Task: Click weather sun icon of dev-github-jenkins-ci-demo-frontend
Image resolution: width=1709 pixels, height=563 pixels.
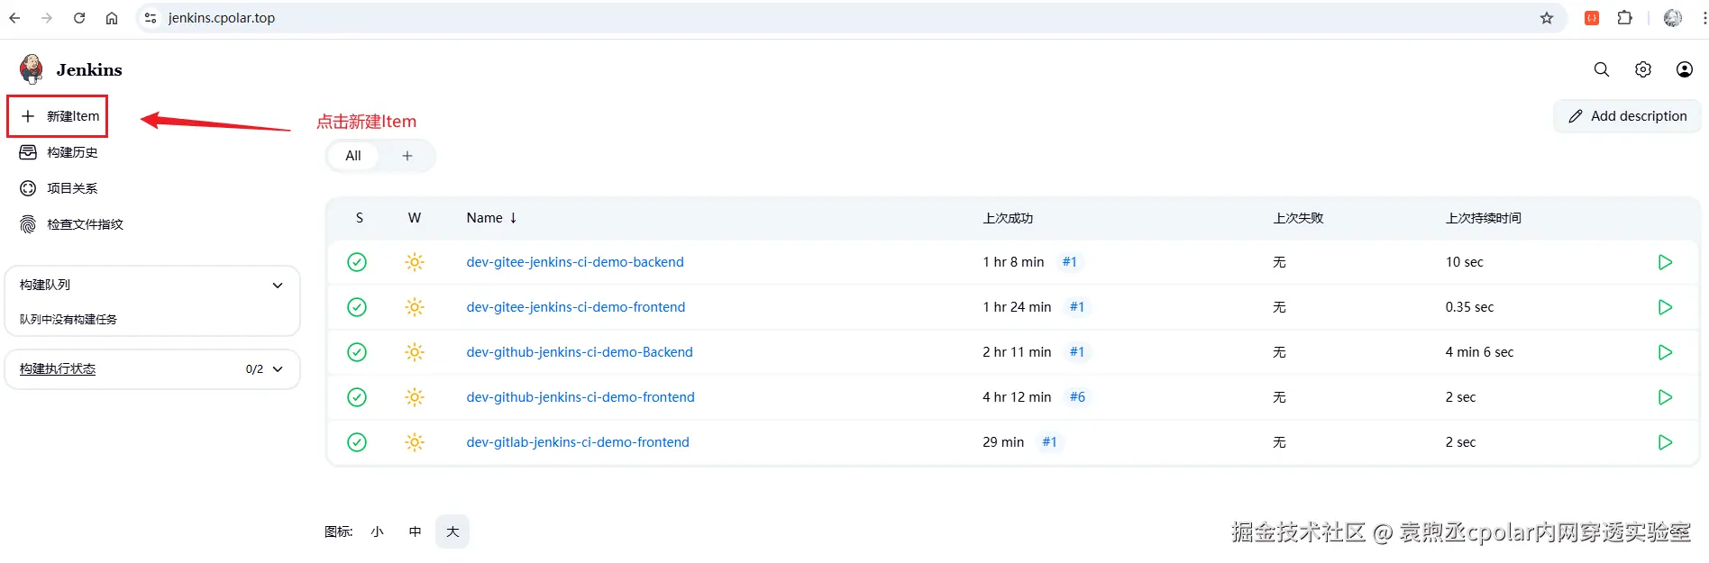Action: click(x=415, y=397)
